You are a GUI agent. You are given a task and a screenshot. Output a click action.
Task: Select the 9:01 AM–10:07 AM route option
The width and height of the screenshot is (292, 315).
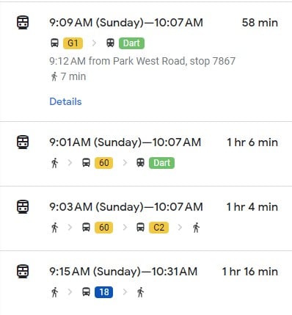click(146, 153)
